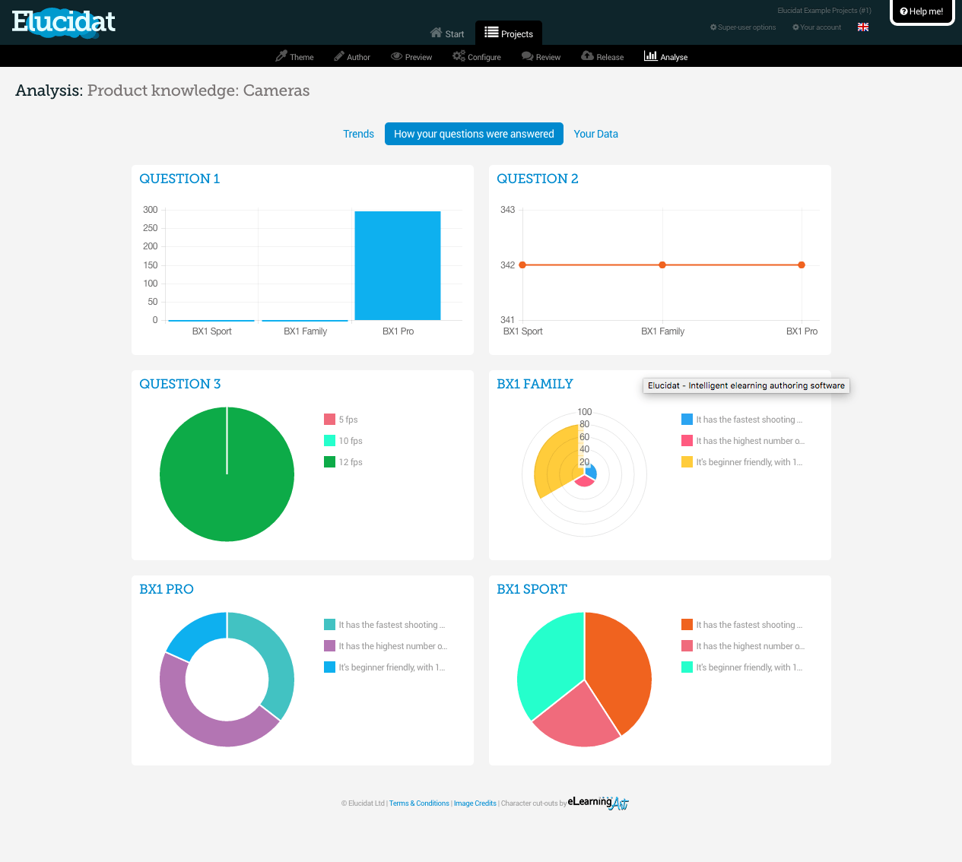Toggle pink highest number swatch in BX1 Family
This screenshot has height=862, width=962.
coord(687,440)
